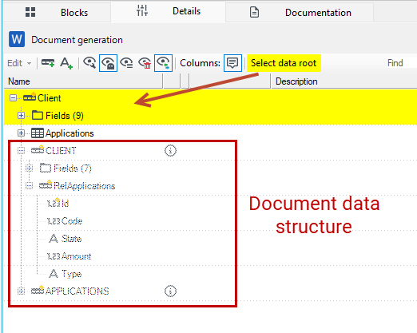Toggle the eye with arrows filter

[163, 63]
